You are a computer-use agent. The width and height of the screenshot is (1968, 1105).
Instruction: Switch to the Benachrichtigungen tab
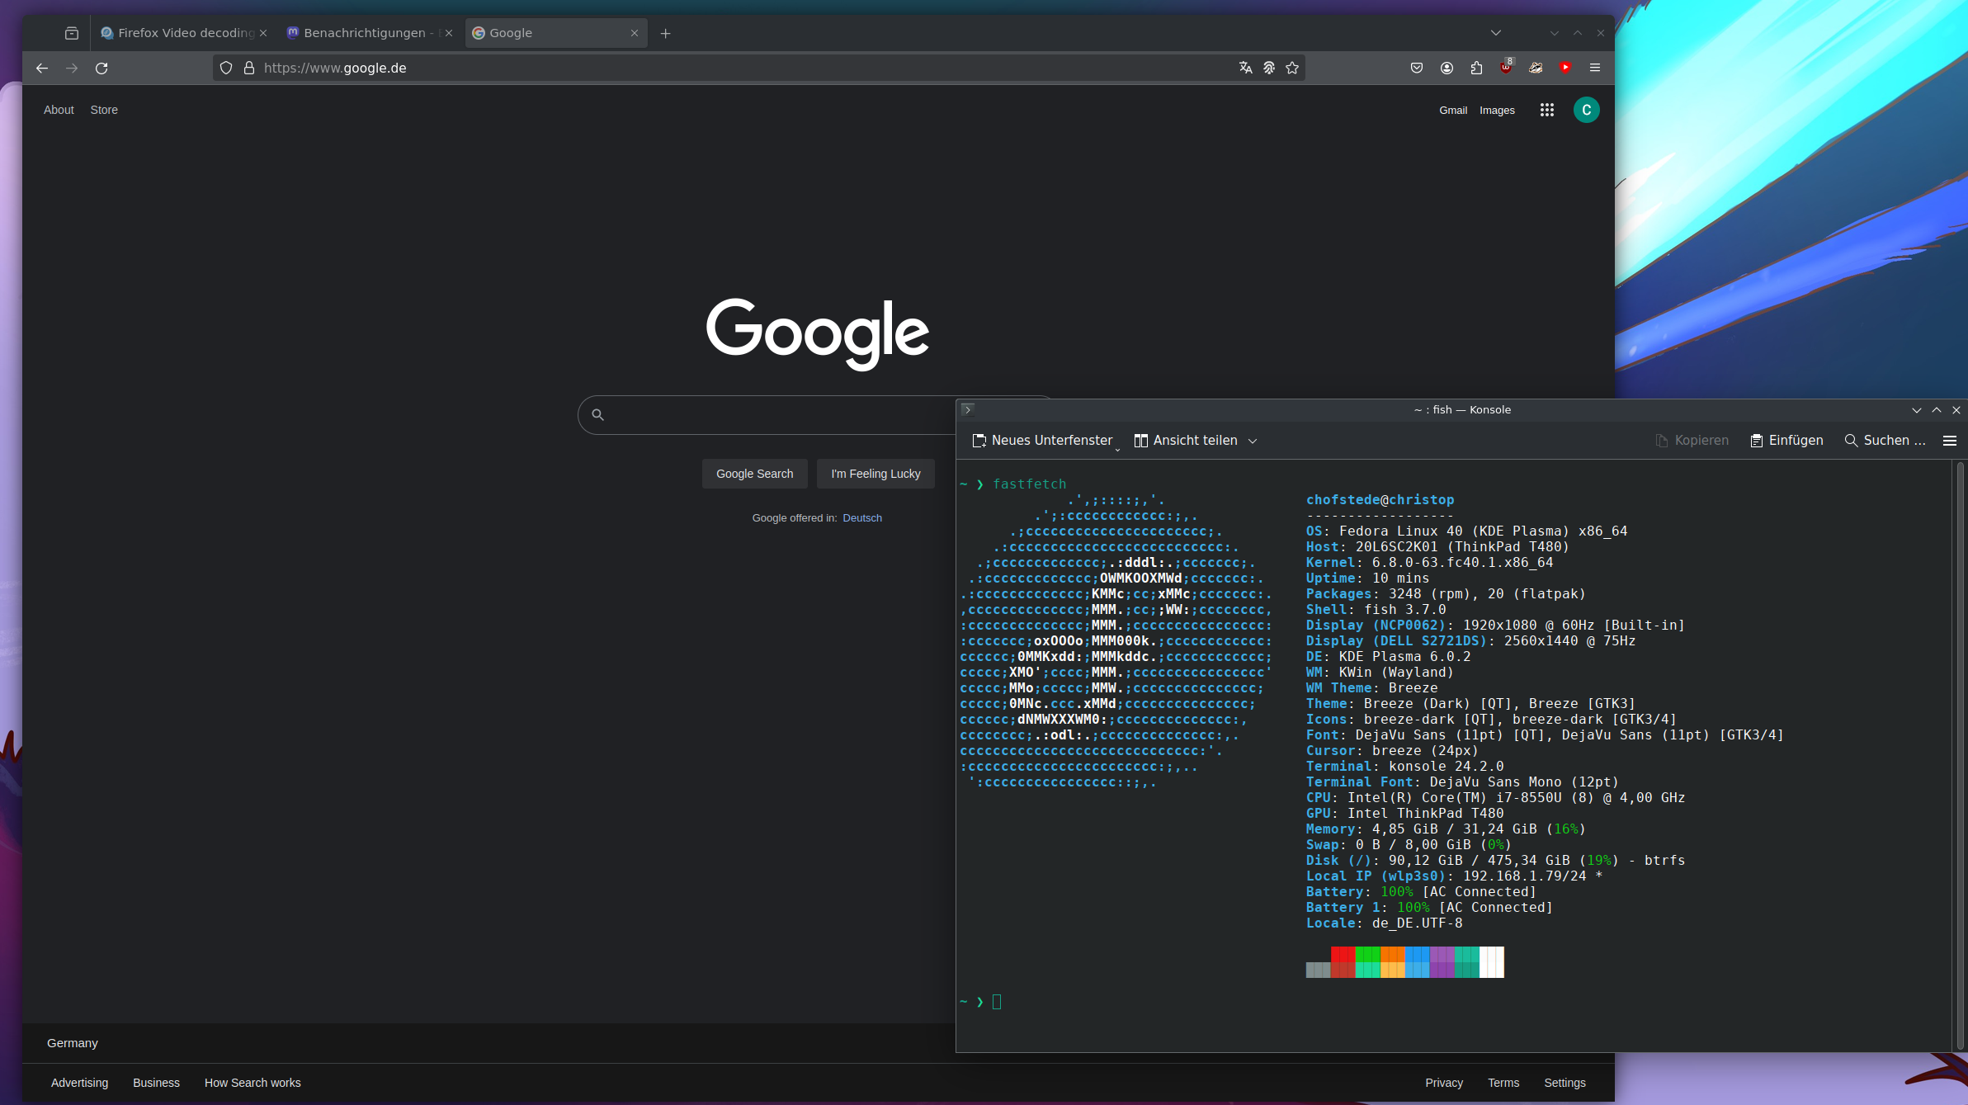click(x=364, y=33)
